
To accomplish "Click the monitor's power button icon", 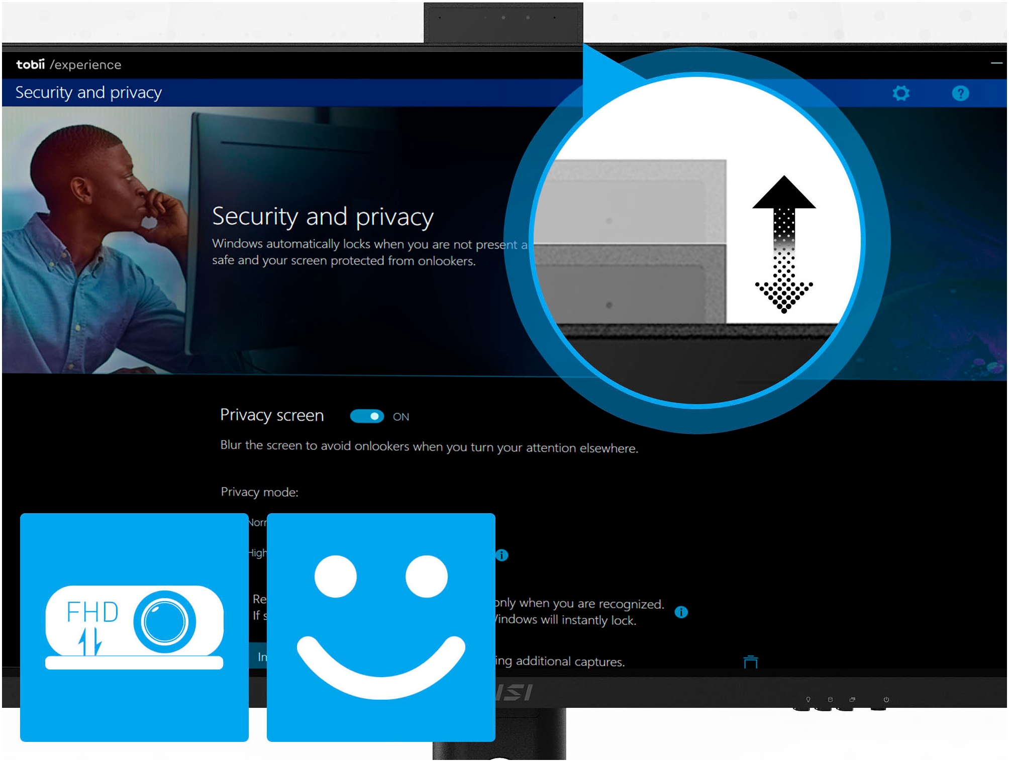I will (886, 700).
